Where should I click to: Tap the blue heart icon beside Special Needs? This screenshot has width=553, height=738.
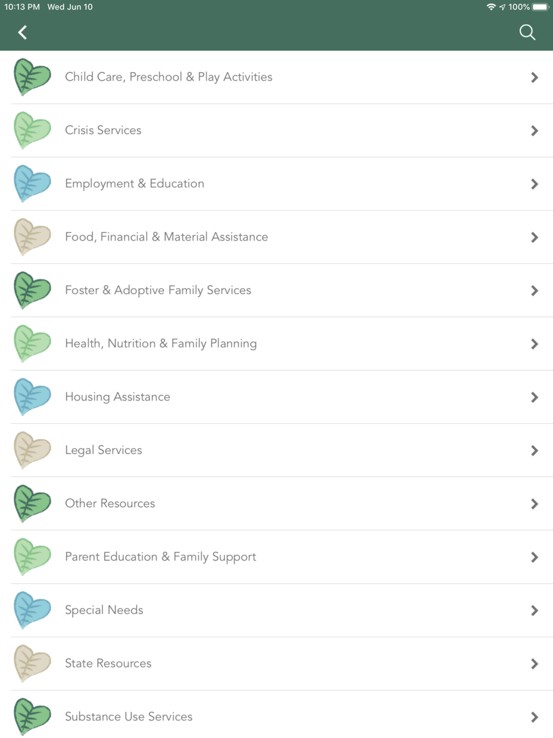click(x=32, y=610)
